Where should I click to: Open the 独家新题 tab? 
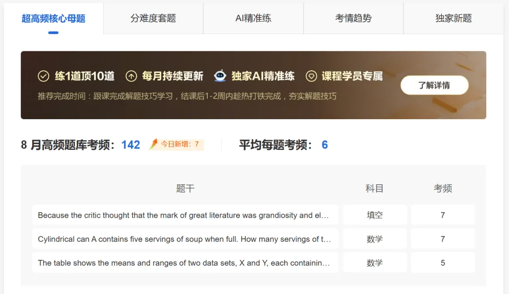click(453, 18)
